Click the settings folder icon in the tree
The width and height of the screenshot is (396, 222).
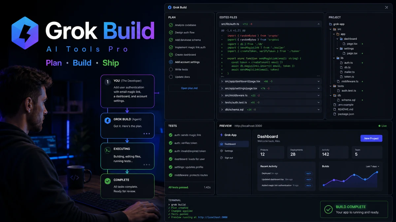pos(341,49)
